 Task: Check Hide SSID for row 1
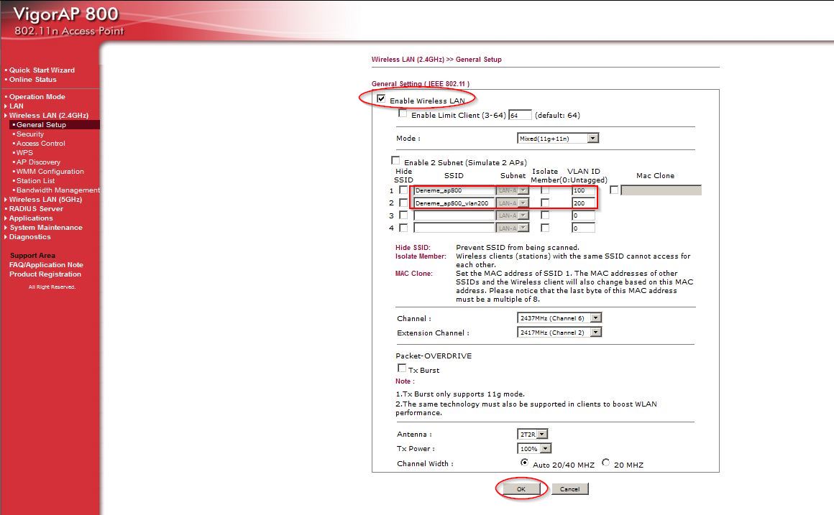click(403, 190)
